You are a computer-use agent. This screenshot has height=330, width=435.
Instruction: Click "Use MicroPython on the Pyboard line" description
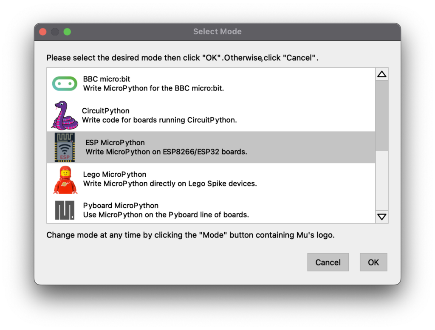click(x=166, y=215)
